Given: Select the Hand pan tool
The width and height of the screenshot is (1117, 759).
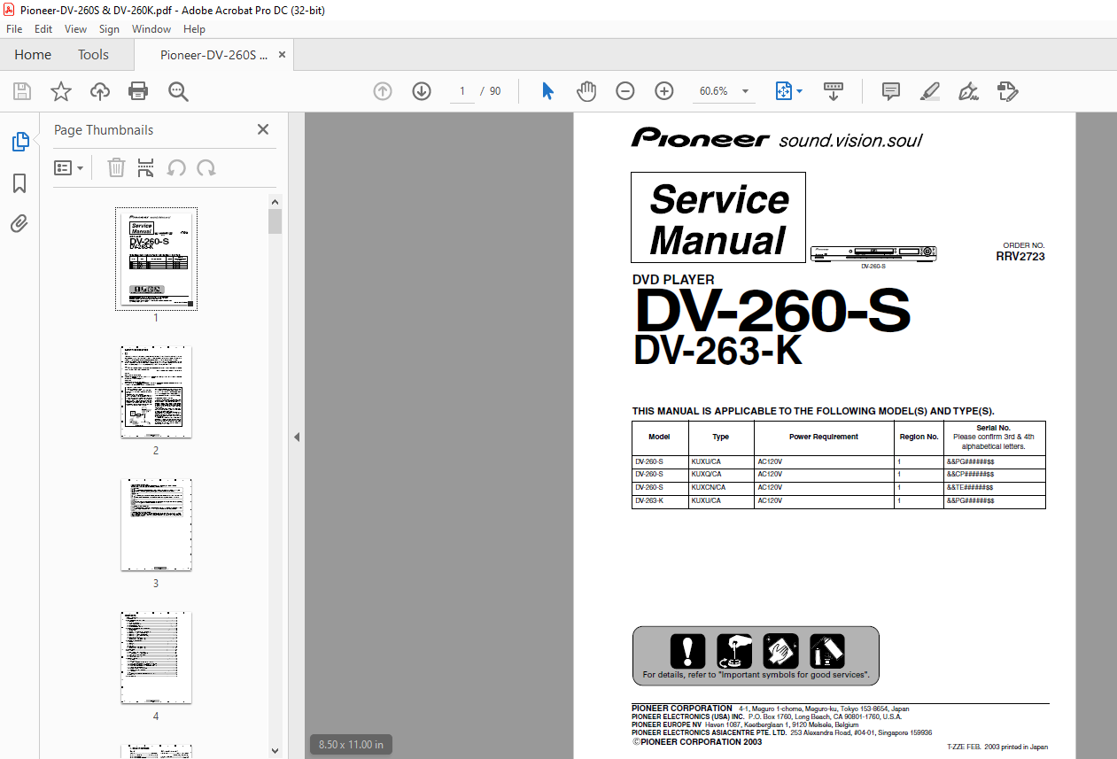Looking at the screenshot, I should (x=586, y=91).
